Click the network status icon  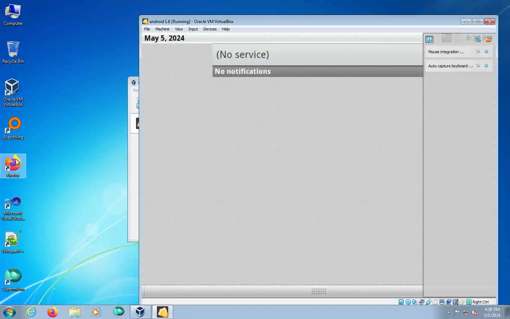[421, 302]
